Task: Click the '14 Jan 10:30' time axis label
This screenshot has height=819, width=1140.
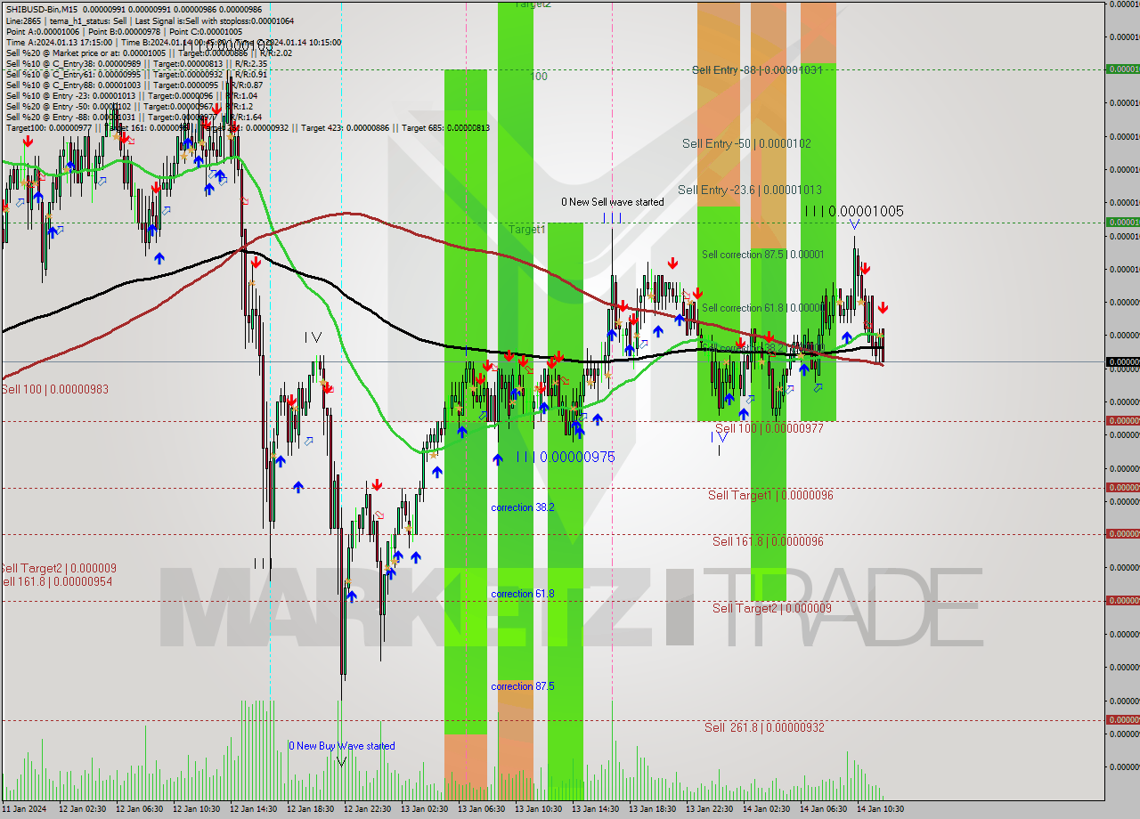Action: 880,809
